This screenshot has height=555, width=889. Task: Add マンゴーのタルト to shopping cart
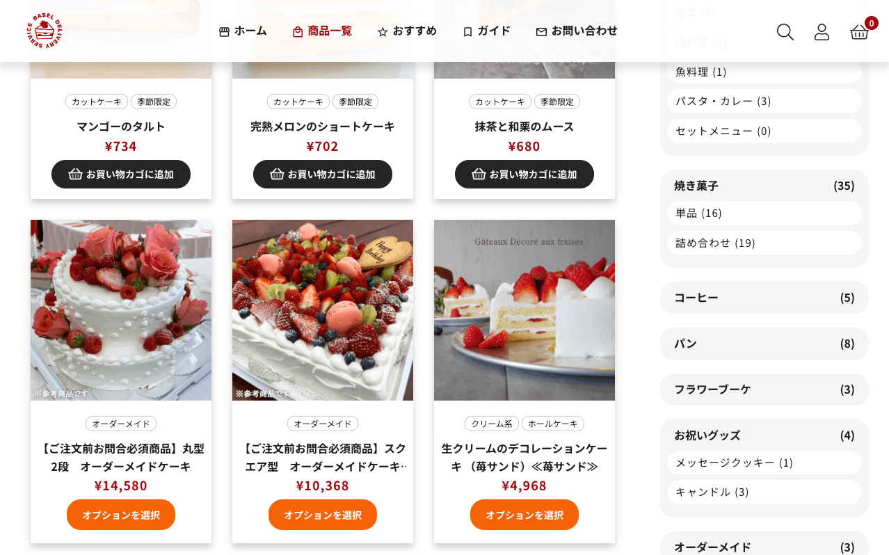point(121,174)
